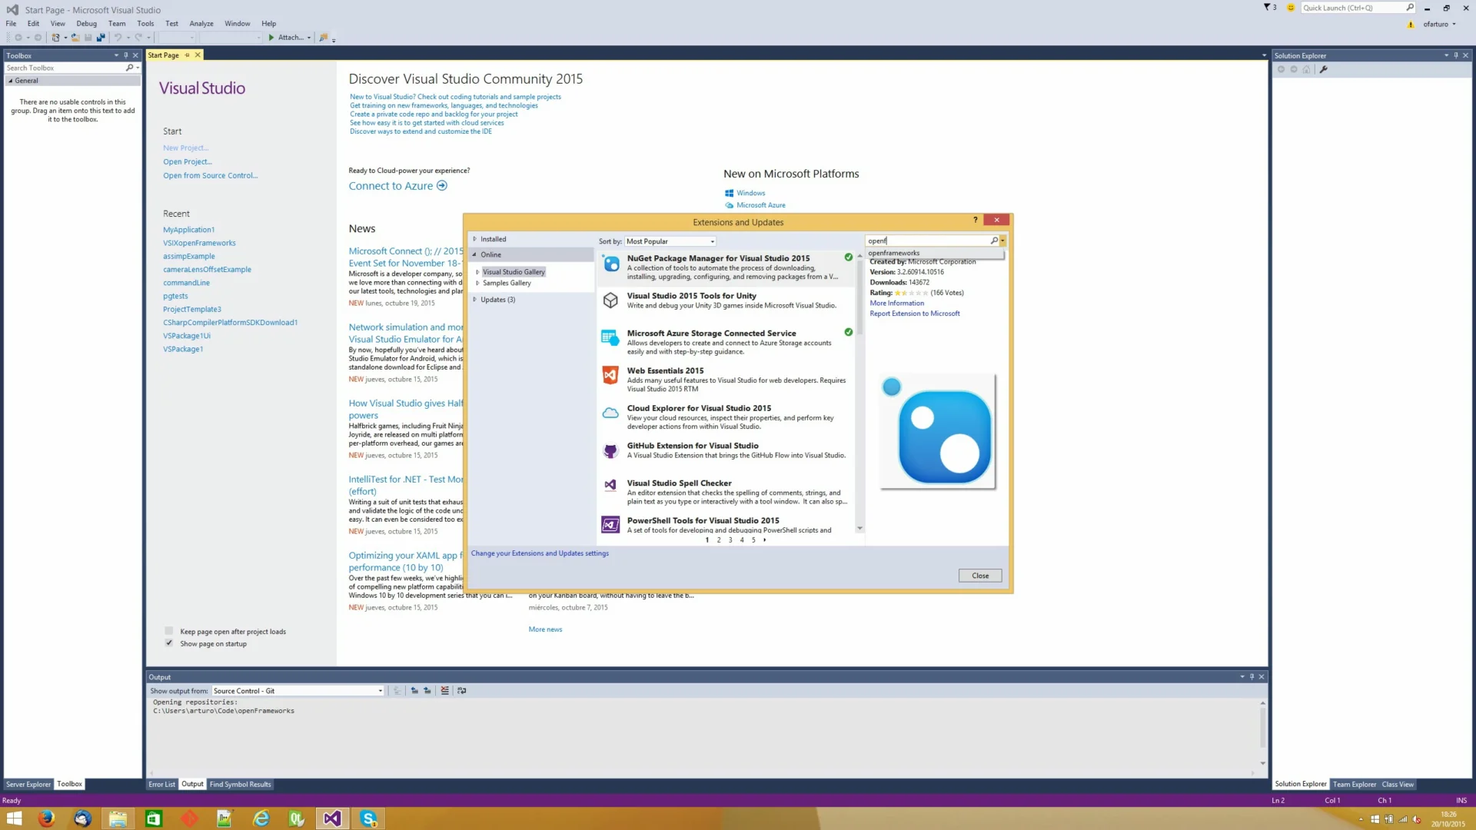Enable Keep page open after project loads
Image resolution: width=1476 pixels, height=830 pixels.
click(168, 630)
